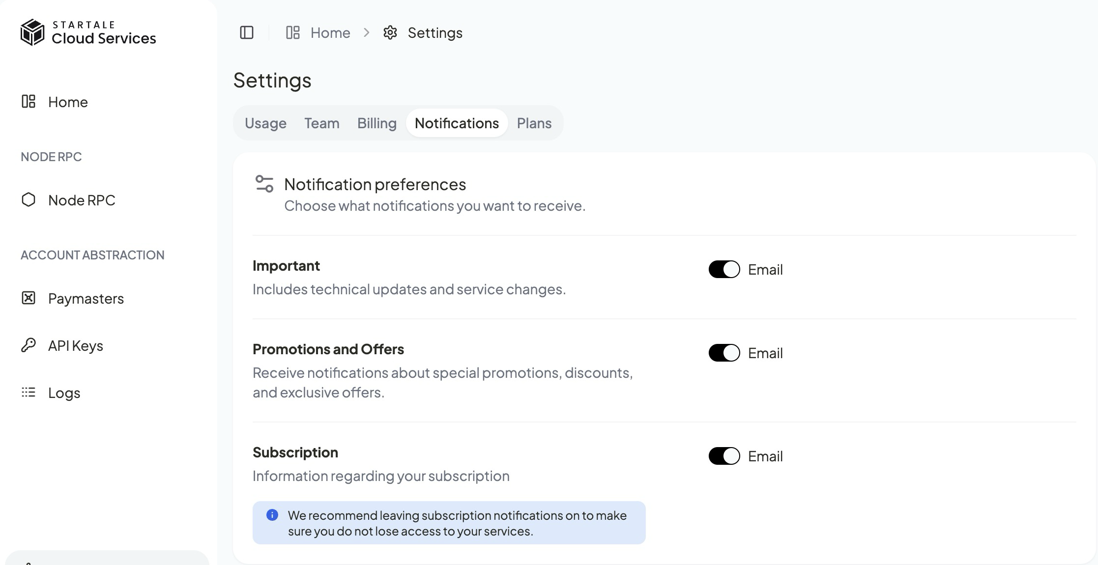Select the Team tab
This screenshot has width=1098, height=565.
point(322,123)
